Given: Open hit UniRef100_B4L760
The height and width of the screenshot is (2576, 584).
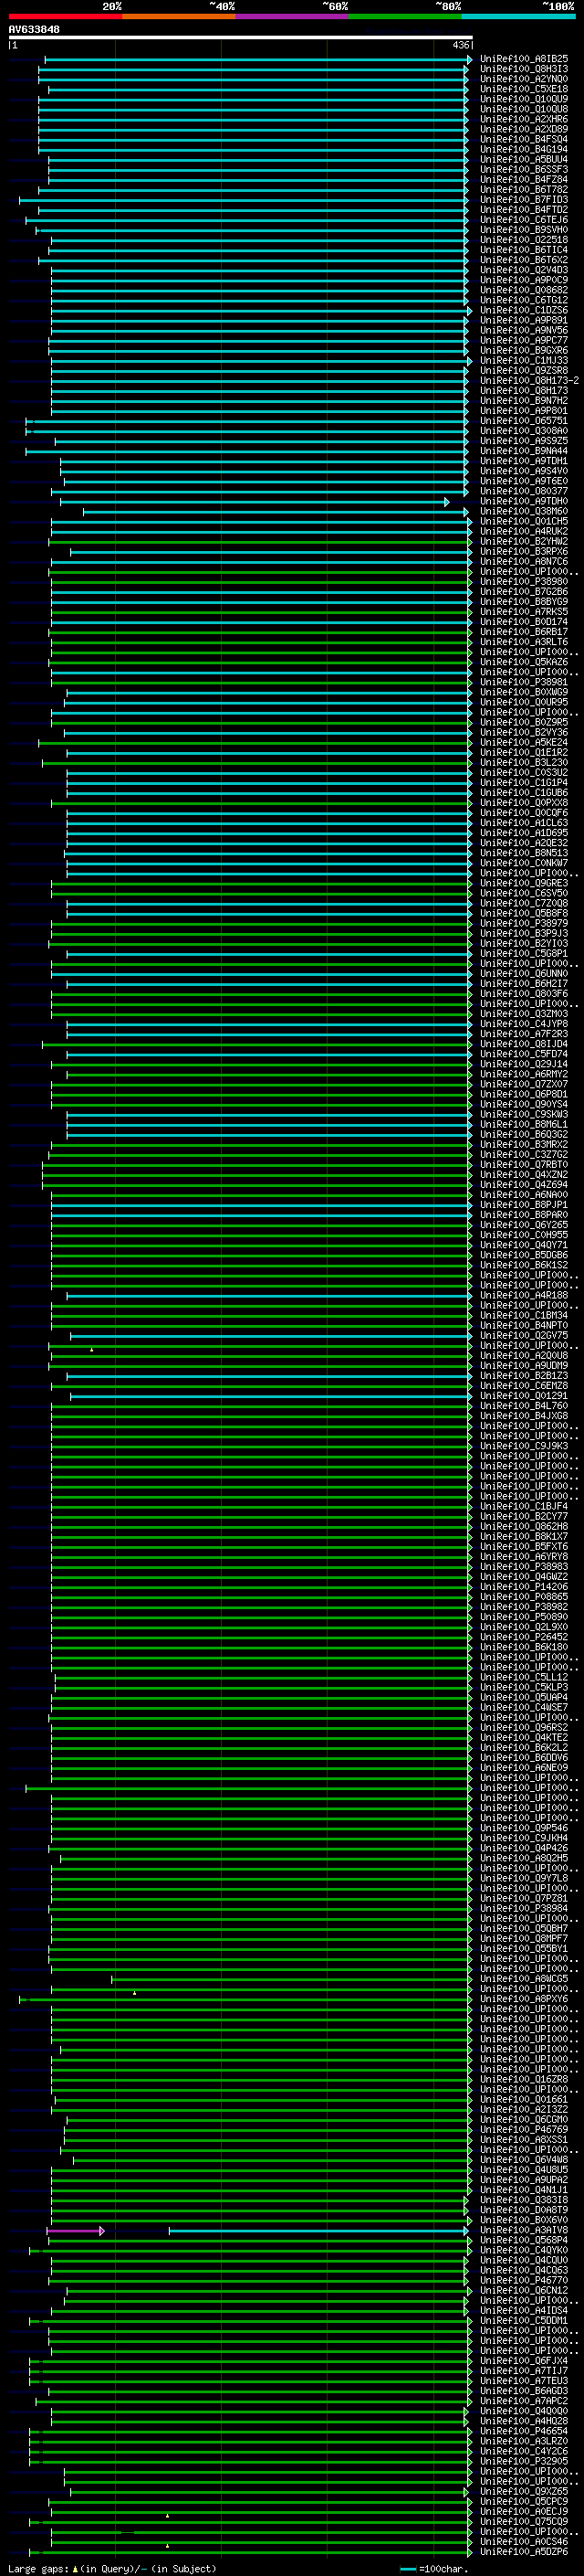Looking at the screenshot, I should tap(524, 1406).
